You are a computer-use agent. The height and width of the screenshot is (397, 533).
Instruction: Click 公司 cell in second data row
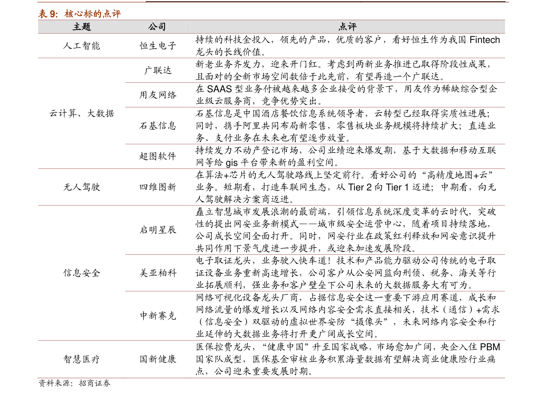[157, 70]
